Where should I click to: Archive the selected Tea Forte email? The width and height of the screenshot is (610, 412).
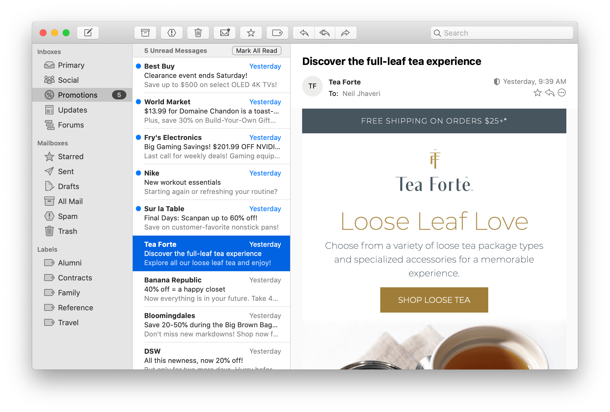(145, 32)
